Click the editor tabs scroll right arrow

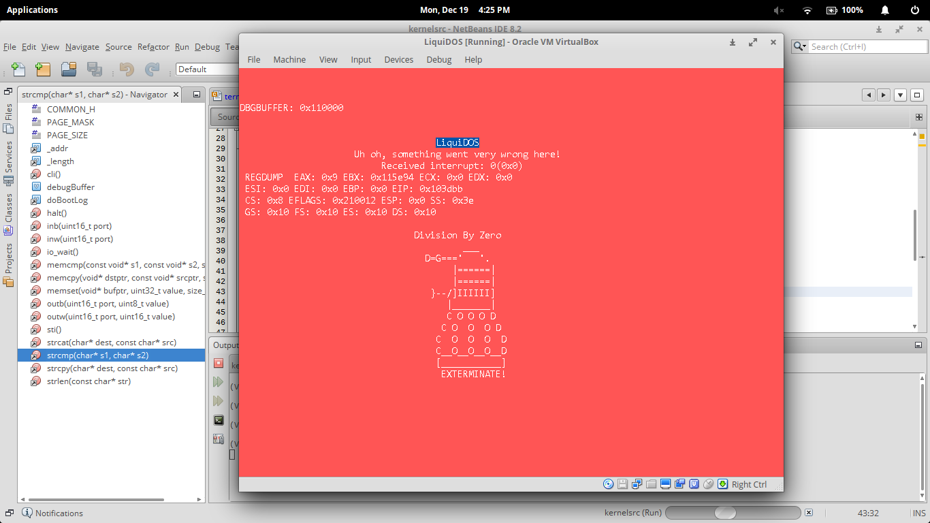(x=883, y=95)
